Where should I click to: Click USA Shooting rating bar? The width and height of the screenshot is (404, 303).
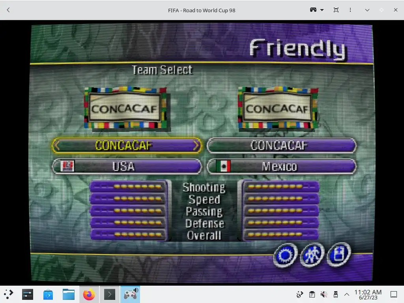point(129,187)
